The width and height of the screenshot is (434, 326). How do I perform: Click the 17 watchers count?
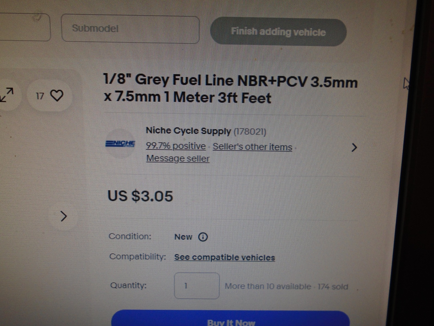click(40, 96)
